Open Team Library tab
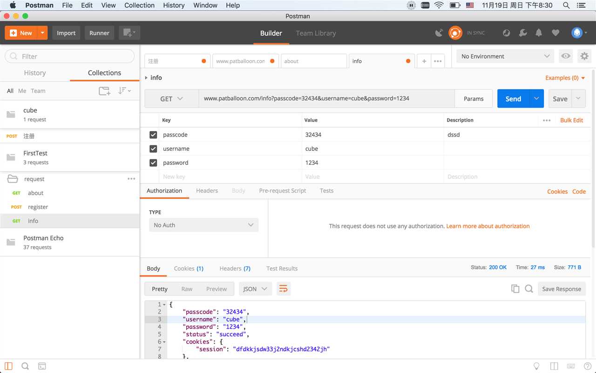The width and height of the screenshot is (596, 373). pyautogui.click(x=316, y=33)
